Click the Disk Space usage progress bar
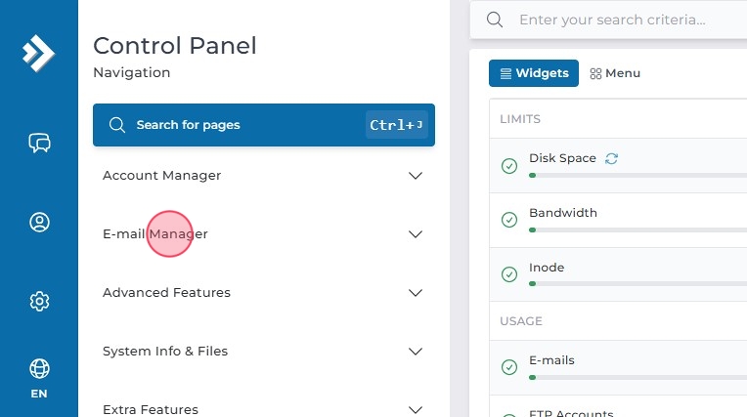 pos(637,175)
